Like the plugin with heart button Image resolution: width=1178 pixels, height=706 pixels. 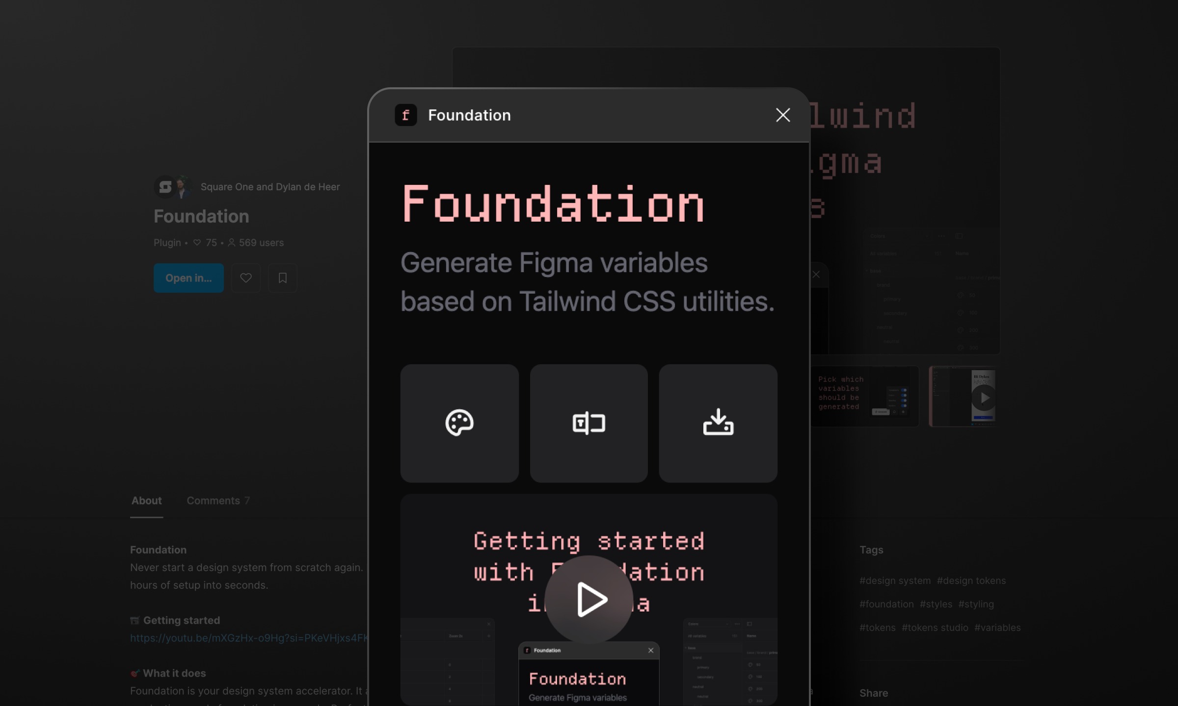(x=246, y=278)
